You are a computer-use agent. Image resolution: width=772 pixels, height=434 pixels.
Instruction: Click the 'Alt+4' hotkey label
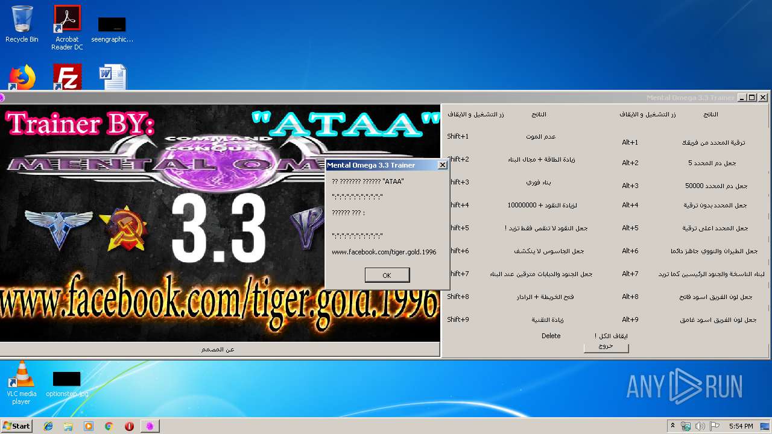(x=630, y=205)
